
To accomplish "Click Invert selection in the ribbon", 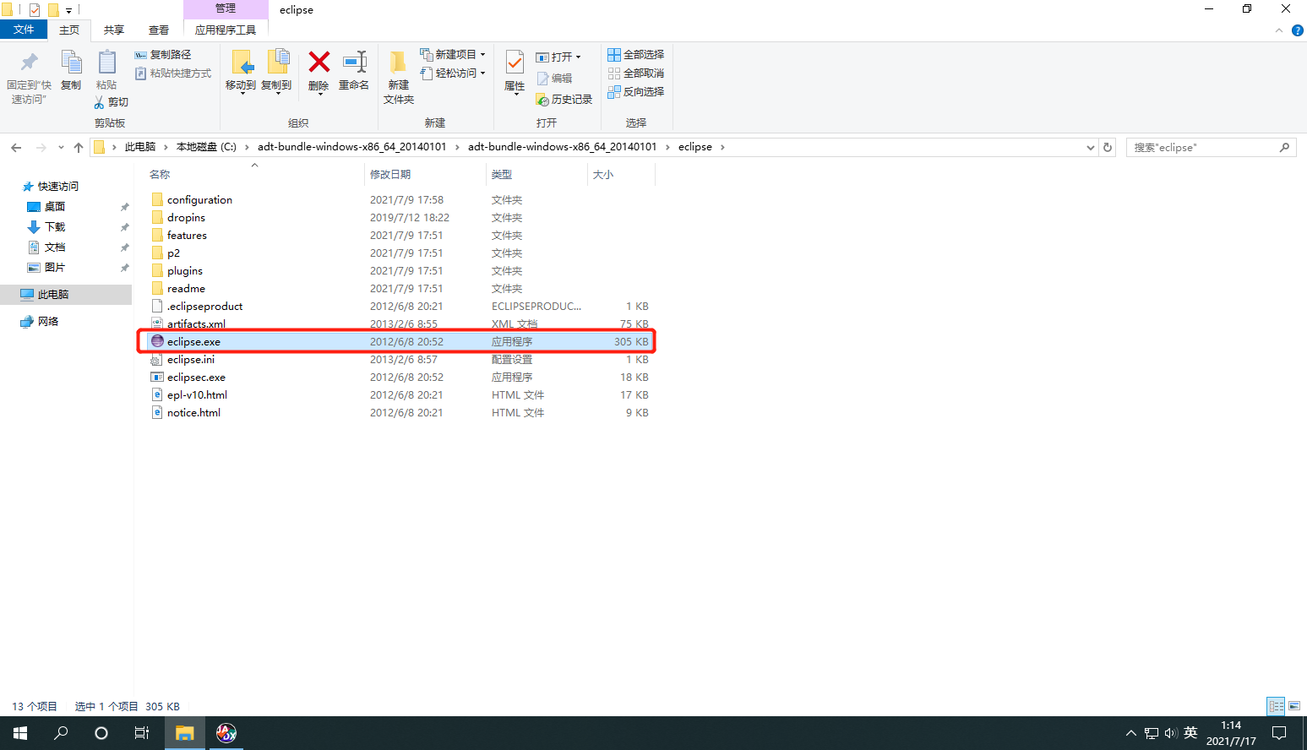I will pos(636,92).
